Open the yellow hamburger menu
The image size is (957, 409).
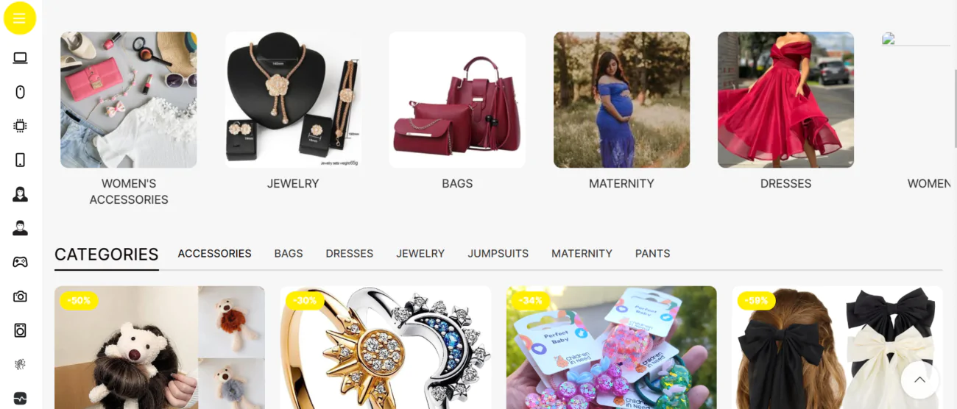point(20,18)
